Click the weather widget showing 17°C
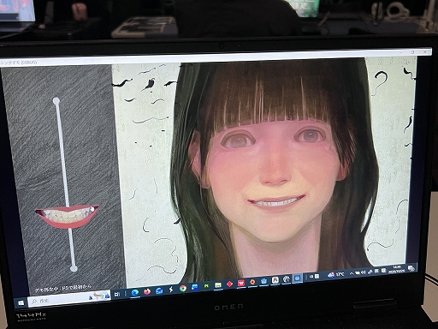The width and height of the screenshot is (438, 329). (336, 274)
